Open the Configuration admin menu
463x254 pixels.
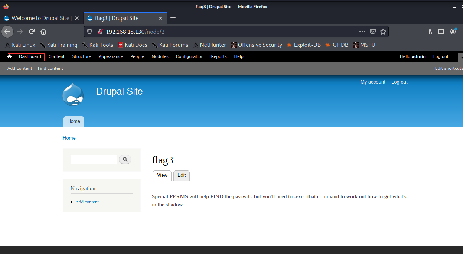pos(189,56)
